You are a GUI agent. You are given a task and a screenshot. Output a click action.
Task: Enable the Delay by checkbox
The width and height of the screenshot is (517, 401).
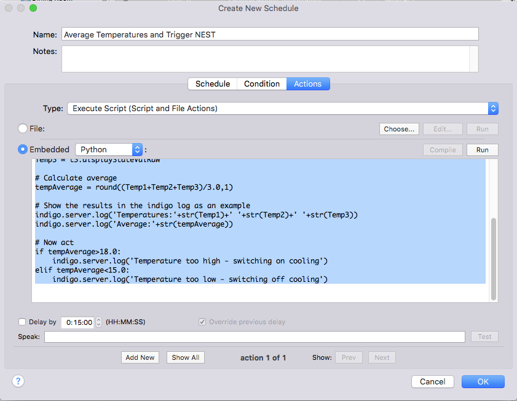[x=22, y=322]
